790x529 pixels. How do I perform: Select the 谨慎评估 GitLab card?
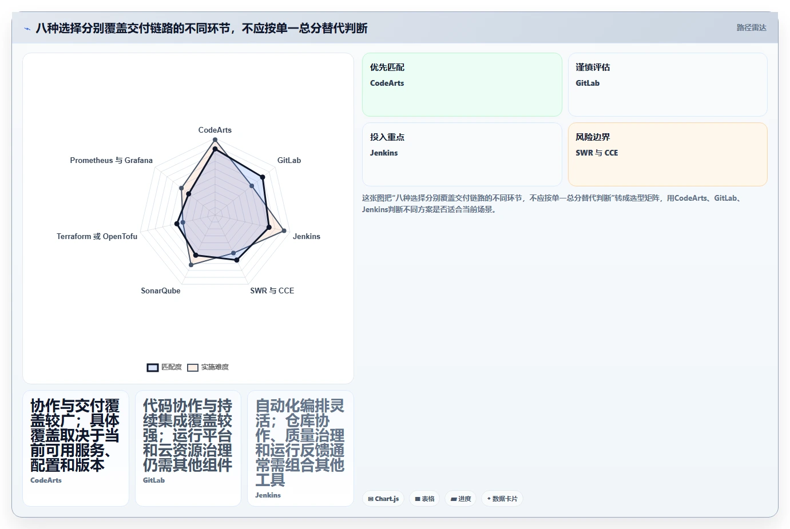point(668,85)
